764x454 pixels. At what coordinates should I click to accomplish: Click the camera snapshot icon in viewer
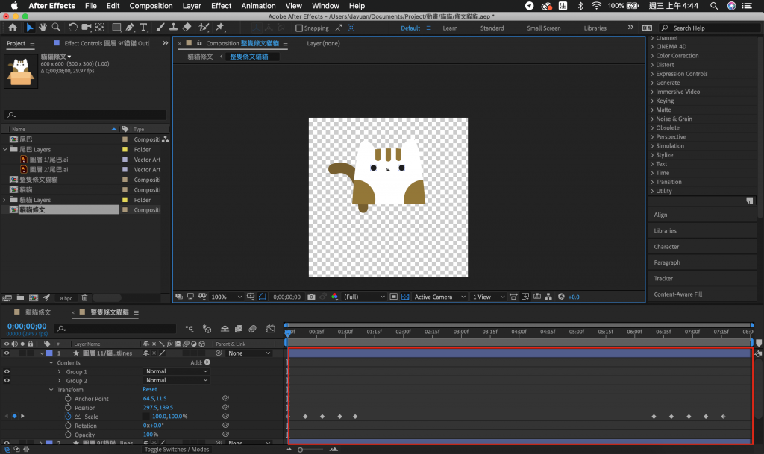click(311, 297)
